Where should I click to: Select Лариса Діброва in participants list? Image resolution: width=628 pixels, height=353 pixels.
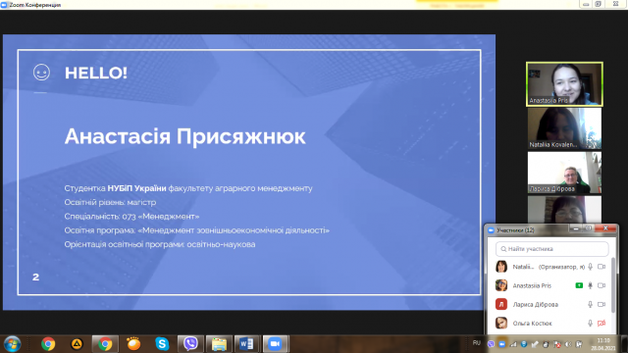[x=549, y=304]
